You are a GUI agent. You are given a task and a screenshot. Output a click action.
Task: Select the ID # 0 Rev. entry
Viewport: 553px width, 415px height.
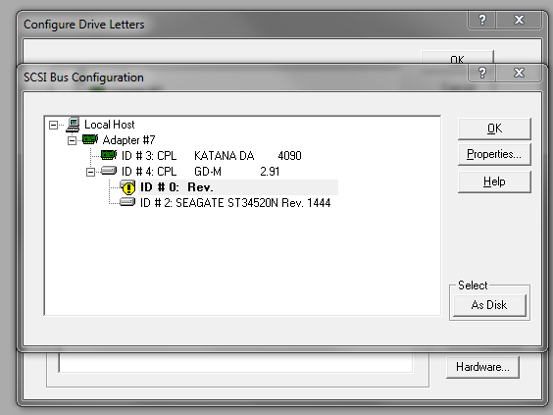(176, 187)
